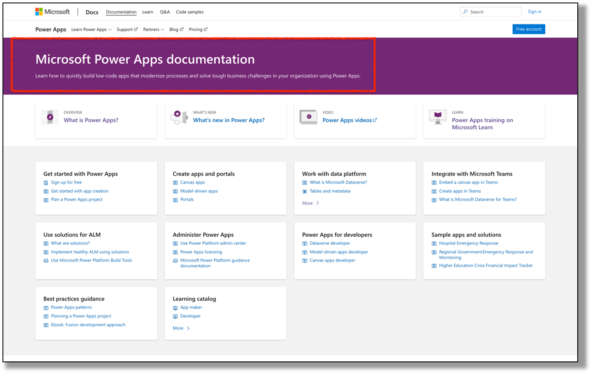592x374 pixels.
Task: Open Code samples in the header
Action: coord(190,12)
